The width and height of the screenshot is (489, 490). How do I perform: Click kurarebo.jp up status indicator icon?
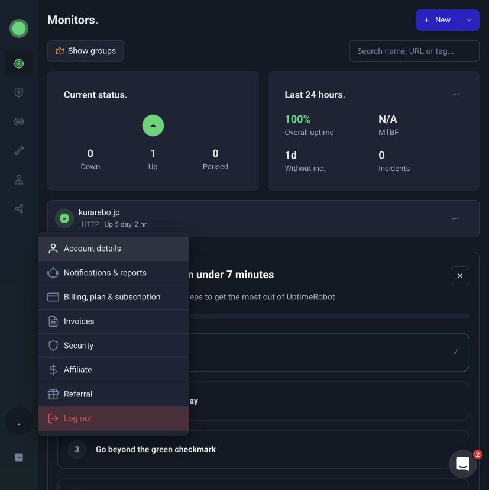tap(64, 218)
